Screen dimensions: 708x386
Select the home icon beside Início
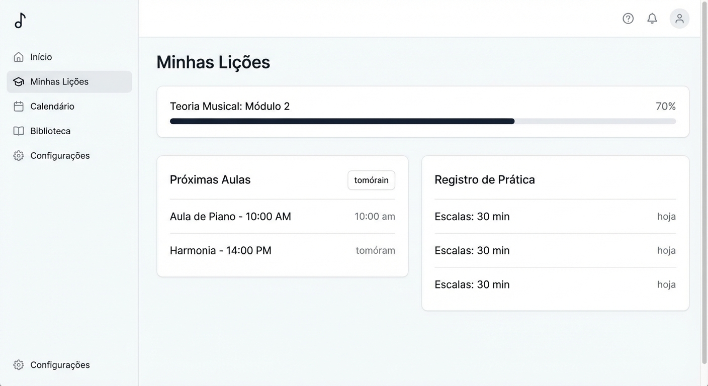(18, 57)
